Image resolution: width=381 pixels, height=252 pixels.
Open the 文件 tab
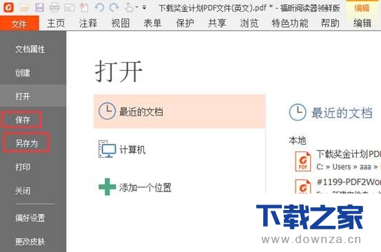pos(19,24)
